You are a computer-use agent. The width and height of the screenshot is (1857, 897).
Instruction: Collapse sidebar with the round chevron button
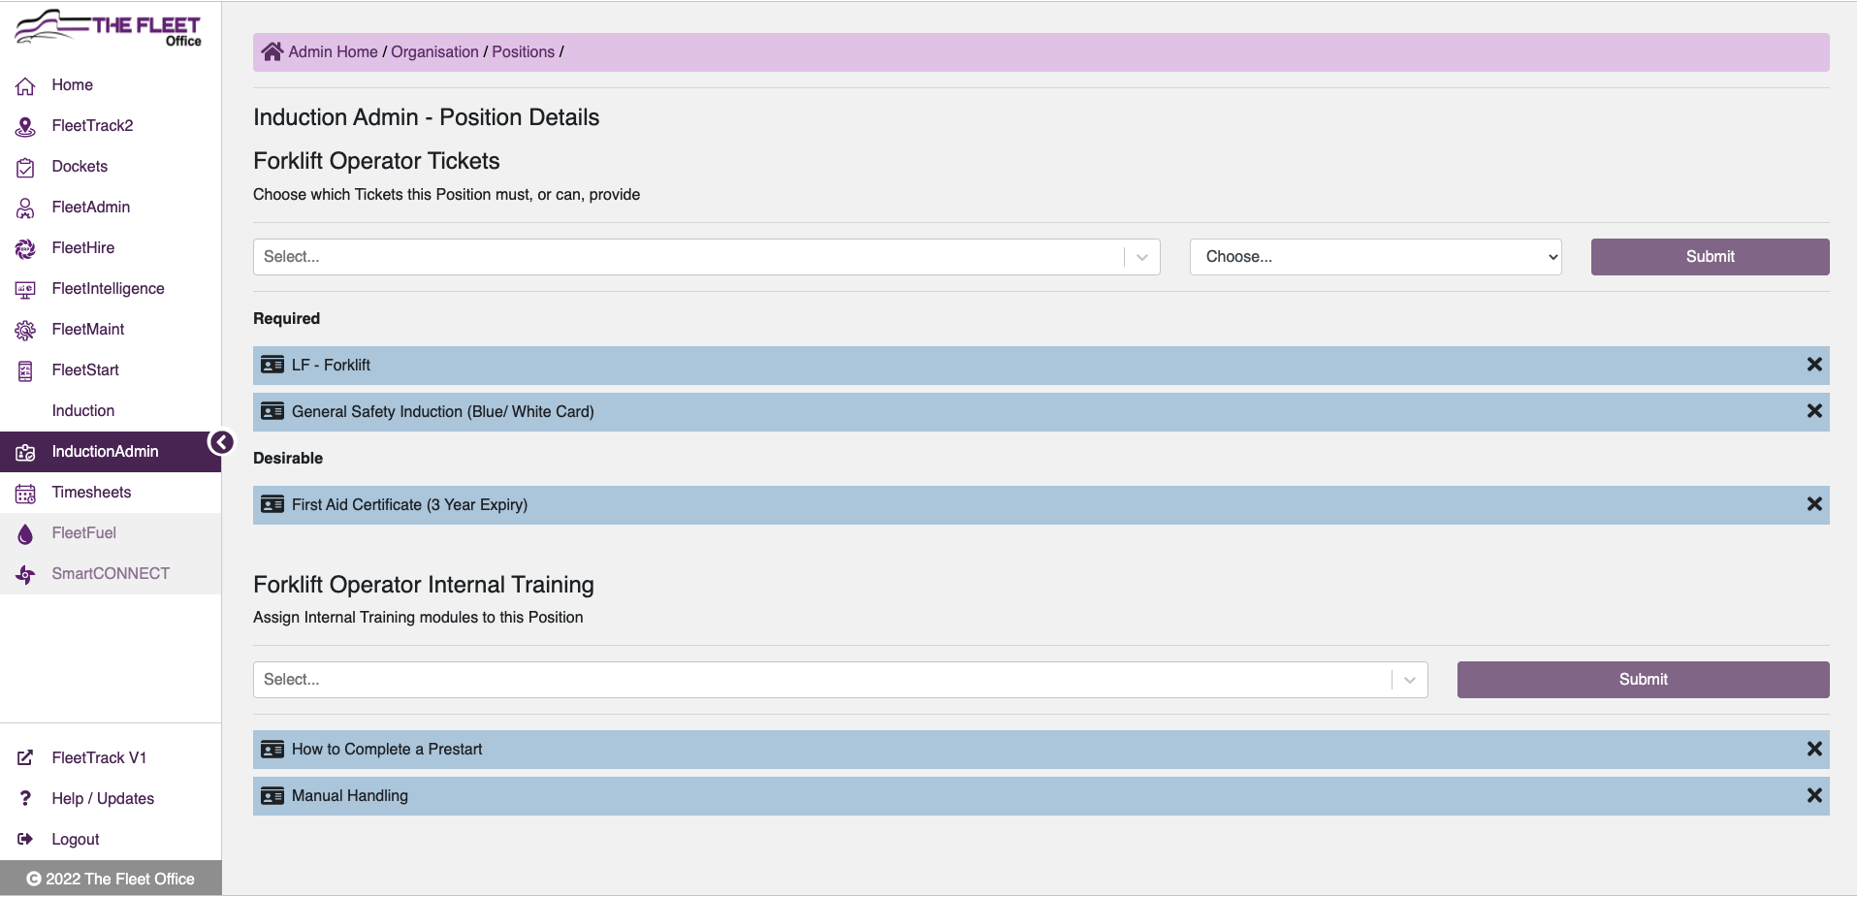coord(221,443)
